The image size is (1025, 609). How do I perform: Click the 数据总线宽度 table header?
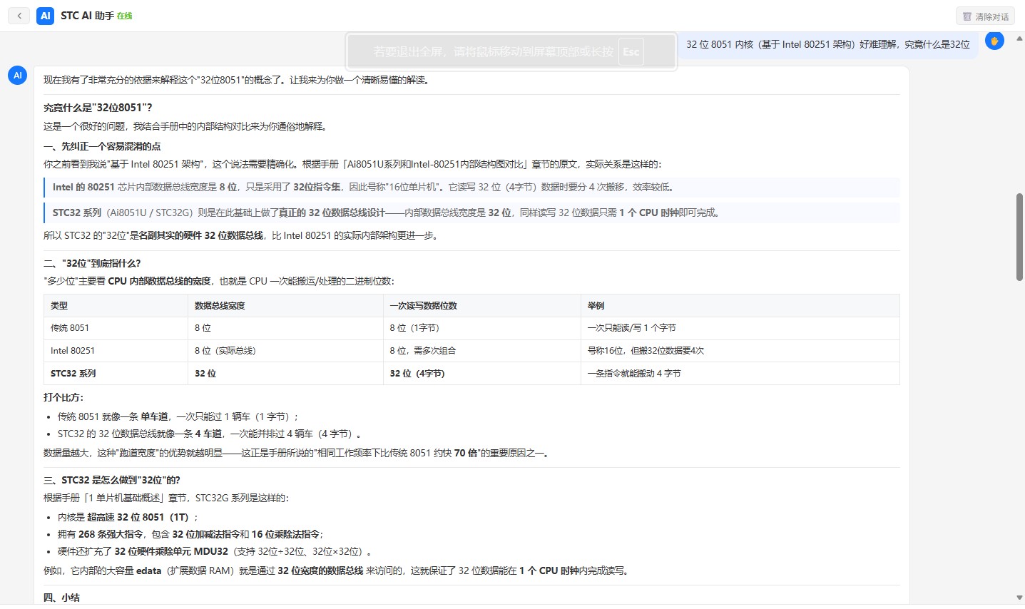click(x=285, y=305)
